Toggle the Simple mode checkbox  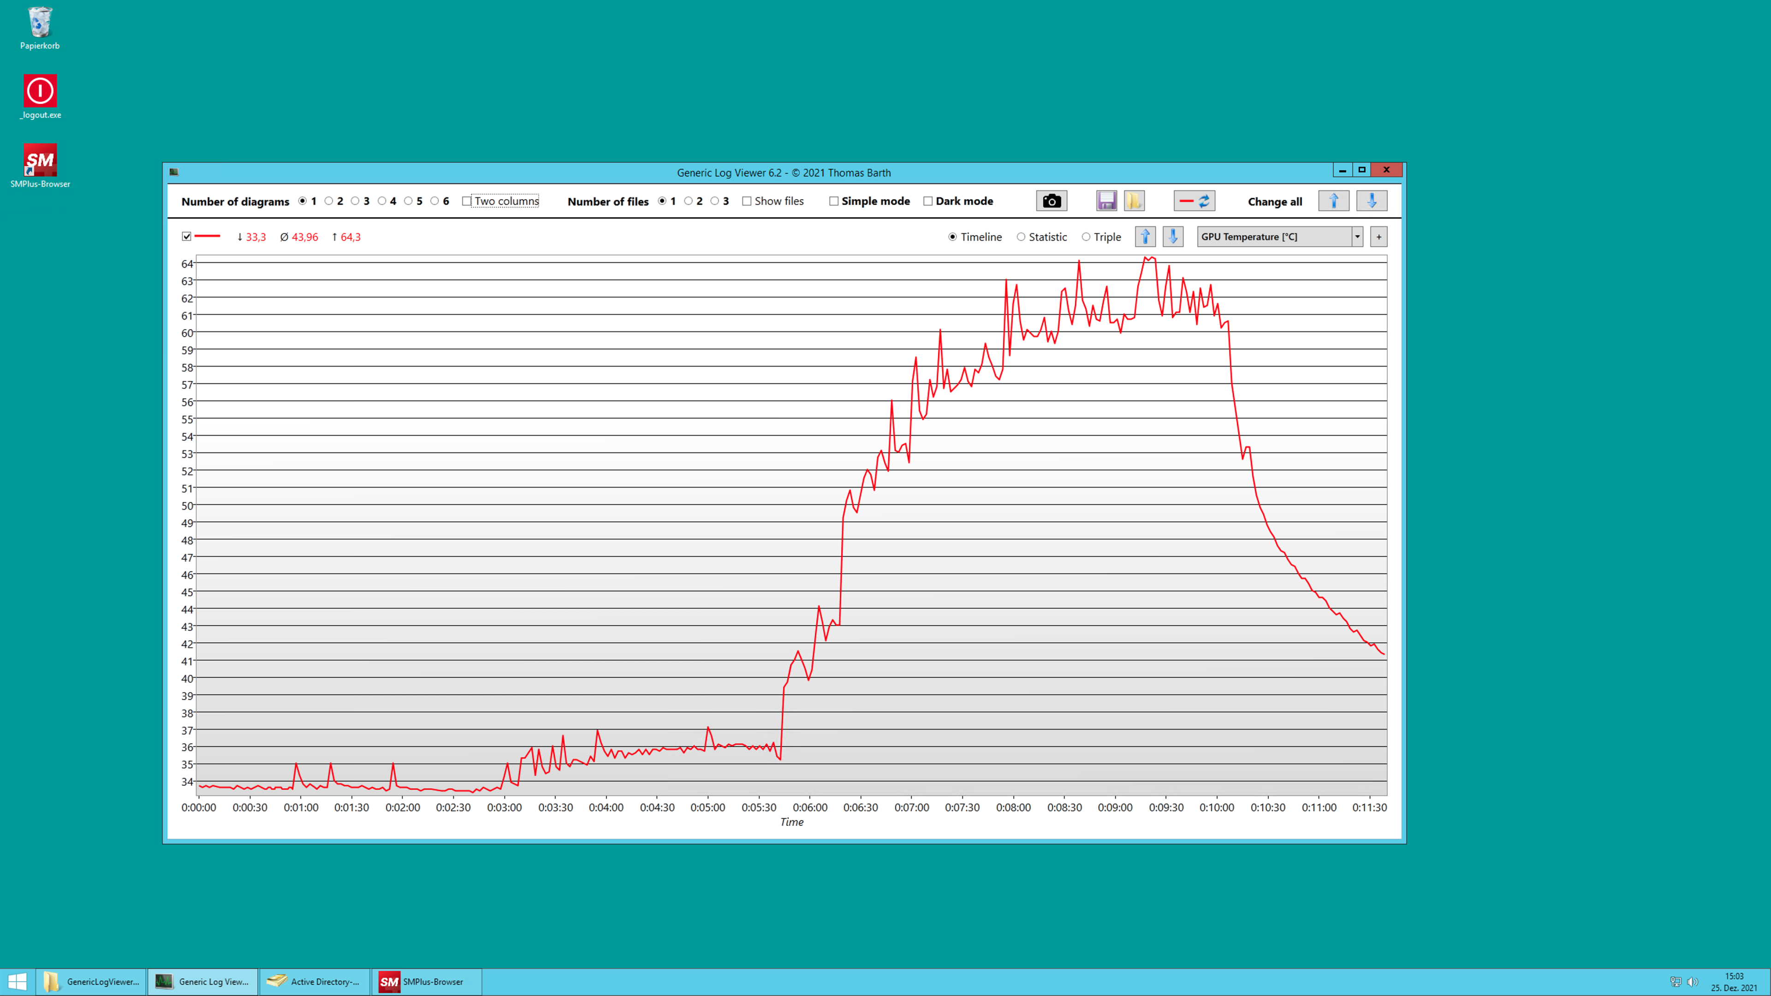tap(834, 201)
